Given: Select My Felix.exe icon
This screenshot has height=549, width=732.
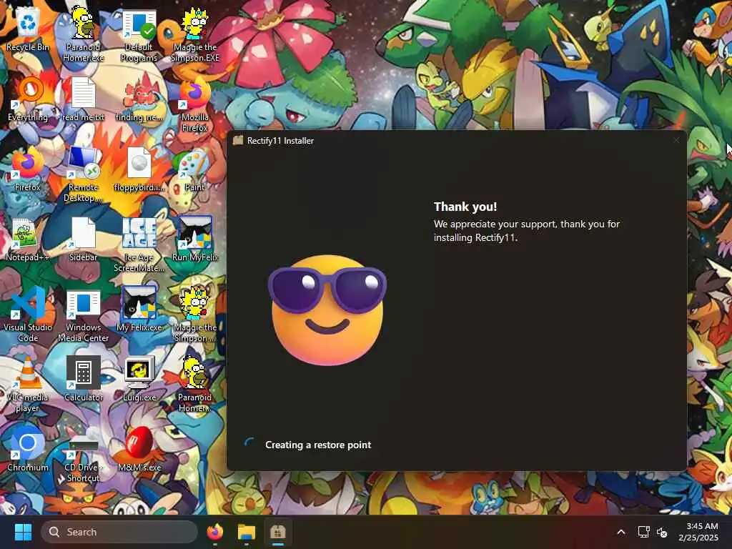Looking at the screenshot, I should [139, 309].
